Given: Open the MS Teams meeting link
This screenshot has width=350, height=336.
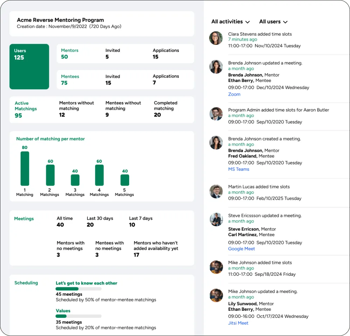Looking at the screenshot, I should 239,169.
